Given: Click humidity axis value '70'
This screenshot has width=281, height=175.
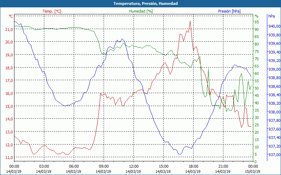Looking at the screenshot, I should tap(257, 59).
